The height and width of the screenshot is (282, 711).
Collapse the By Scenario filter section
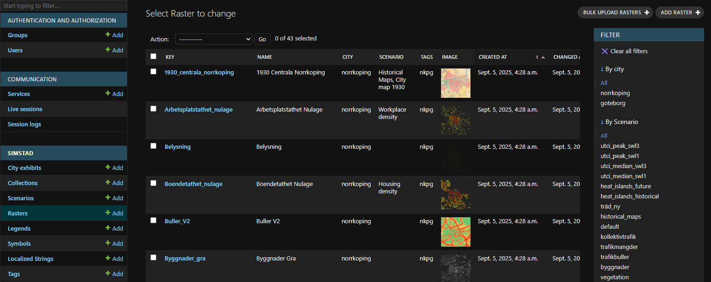[619, 122]
